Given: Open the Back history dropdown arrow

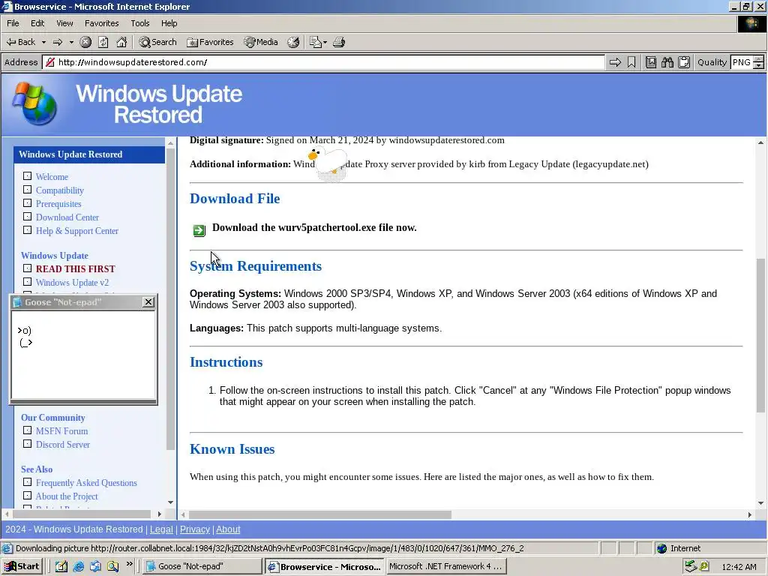Looking at the screenshot, I should (x=43, y=42).
